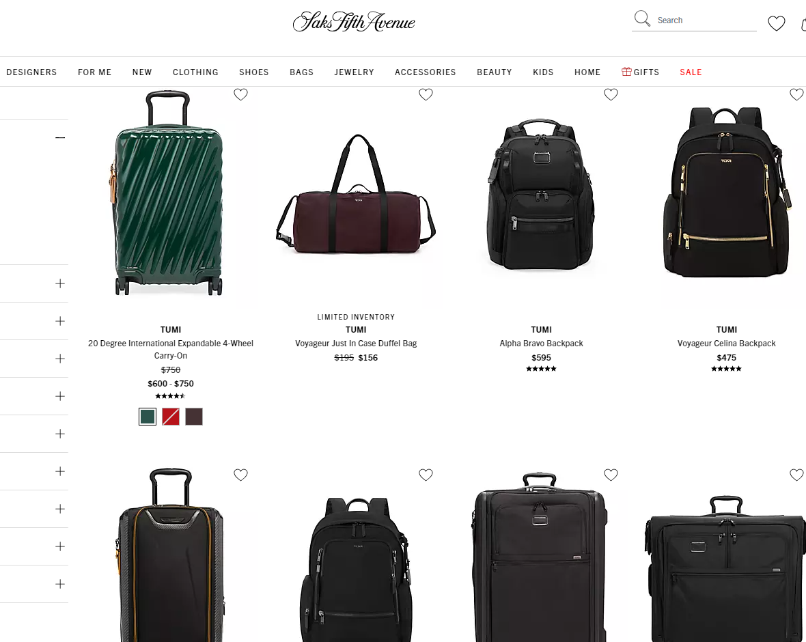Expand the last filter plus sign
806x642 pixels.
[x=60, y=584]
